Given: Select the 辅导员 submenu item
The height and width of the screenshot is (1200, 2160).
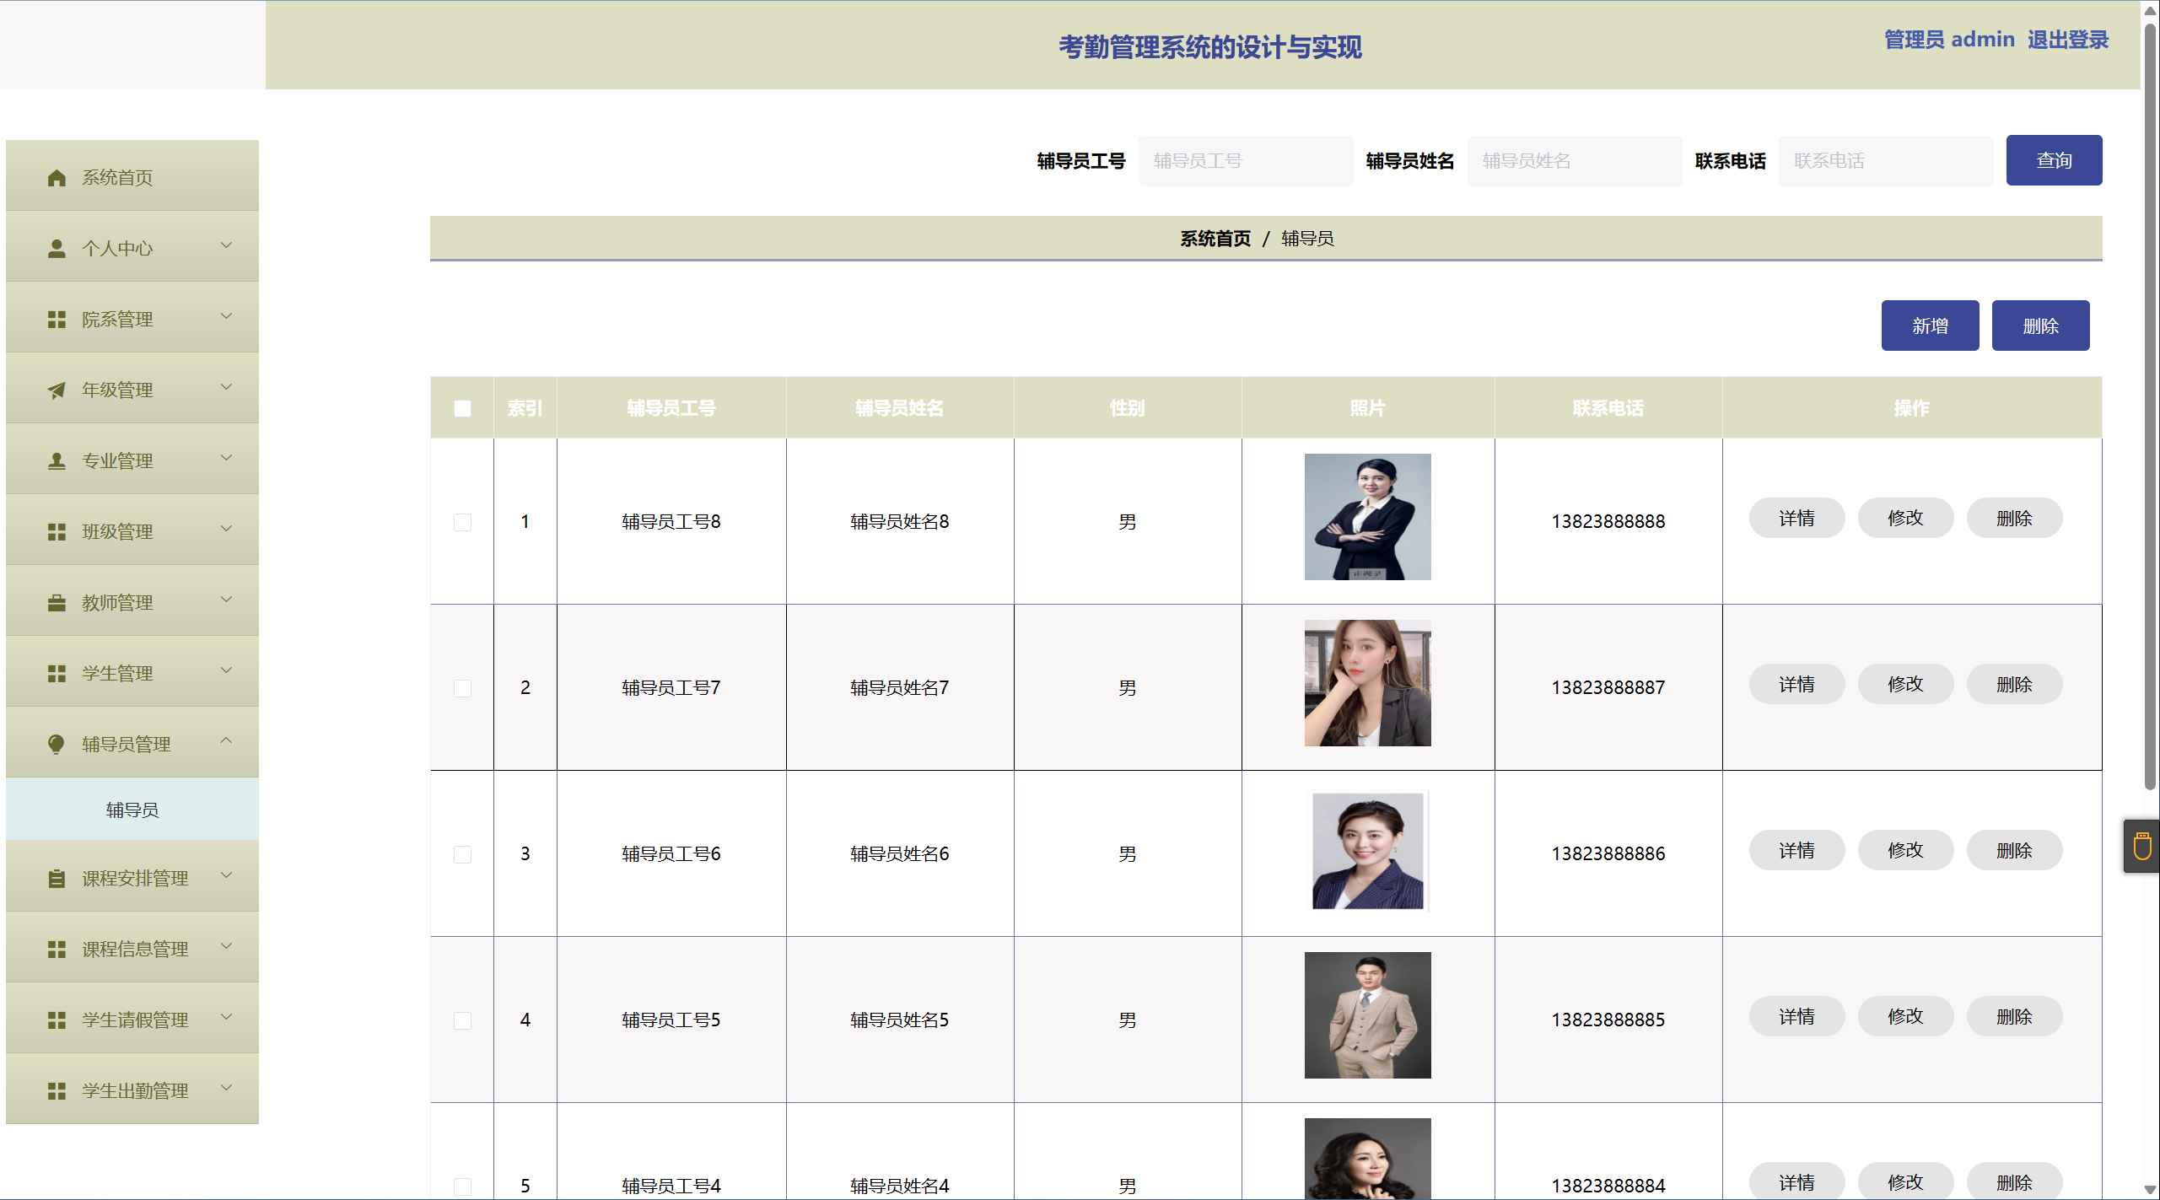Looking at the screenshot, I should coord(132,810).
